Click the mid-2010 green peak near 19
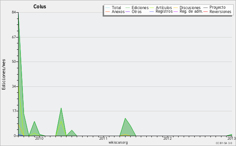Viewport: 236px width, 146px height. [x=61, y=108]
